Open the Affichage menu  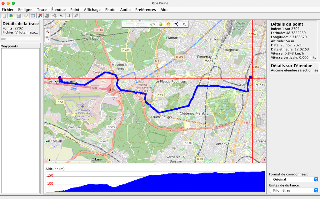point(92,10)
